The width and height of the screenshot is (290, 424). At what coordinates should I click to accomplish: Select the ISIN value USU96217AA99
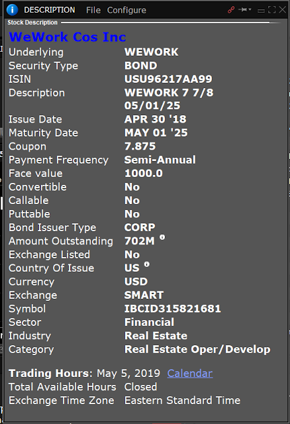(x=168, y=79)
